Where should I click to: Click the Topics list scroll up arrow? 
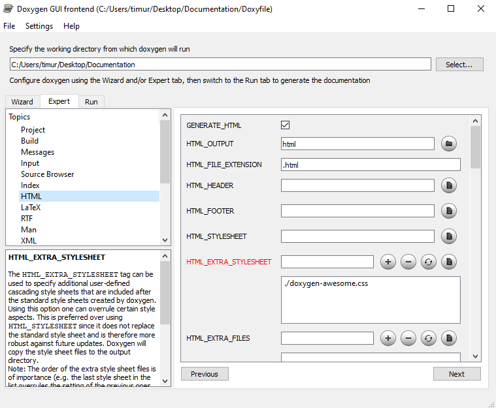coord(165,115)
